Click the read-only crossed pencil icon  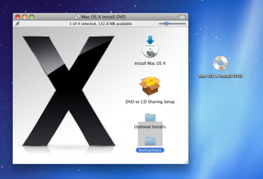click(x=17, y=24)
